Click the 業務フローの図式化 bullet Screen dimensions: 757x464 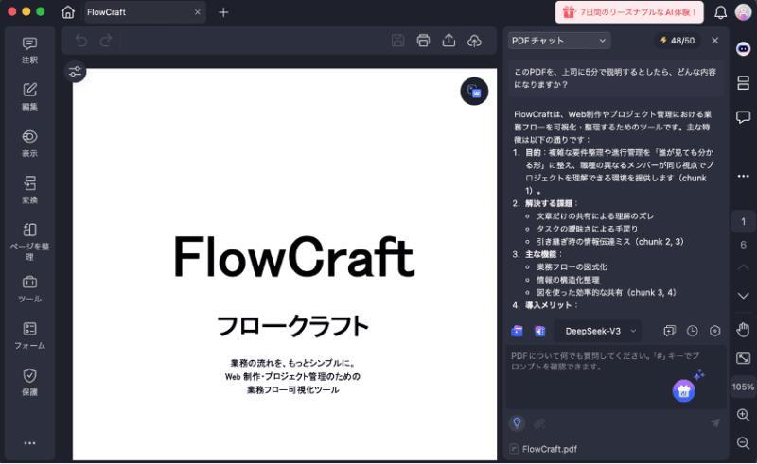tap(572, 266)
